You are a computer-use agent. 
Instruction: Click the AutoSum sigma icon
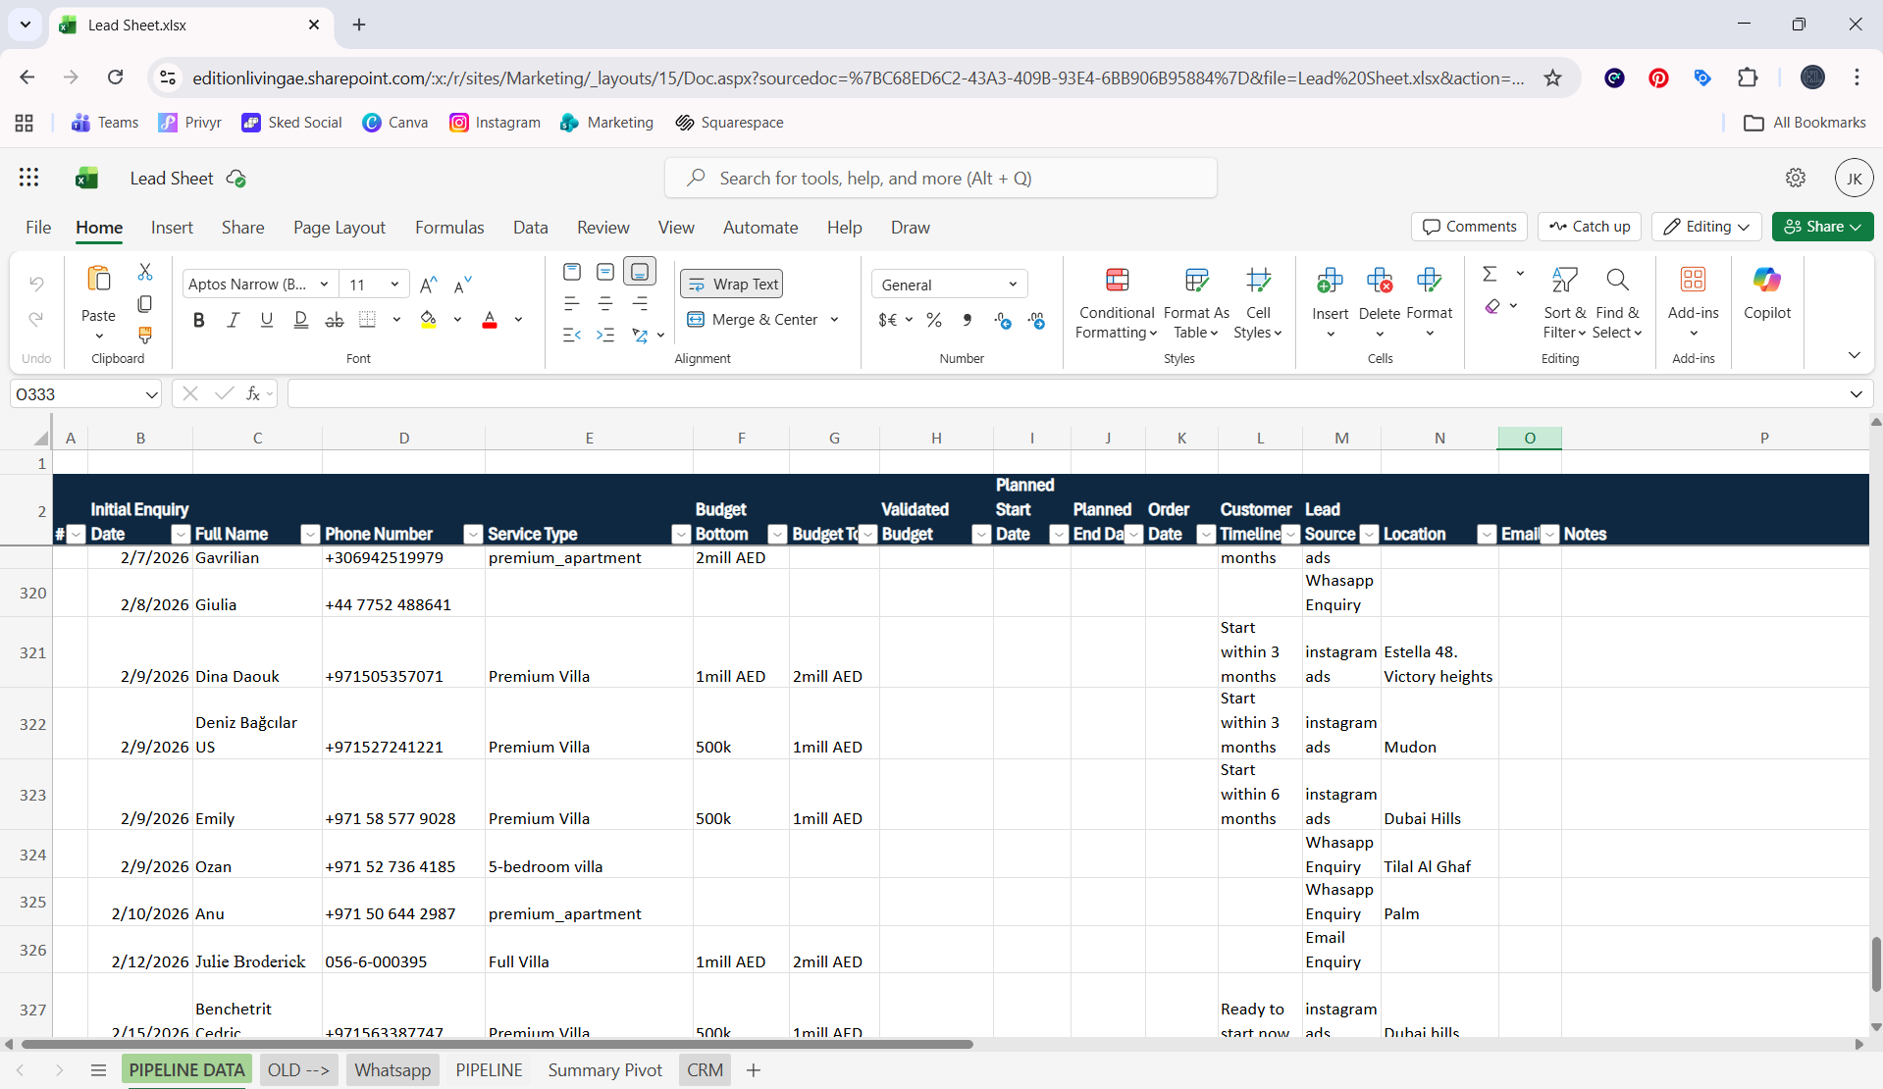1490,274
